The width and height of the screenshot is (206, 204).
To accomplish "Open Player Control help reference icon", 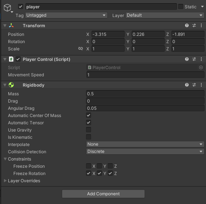I will tap(187, 59).
